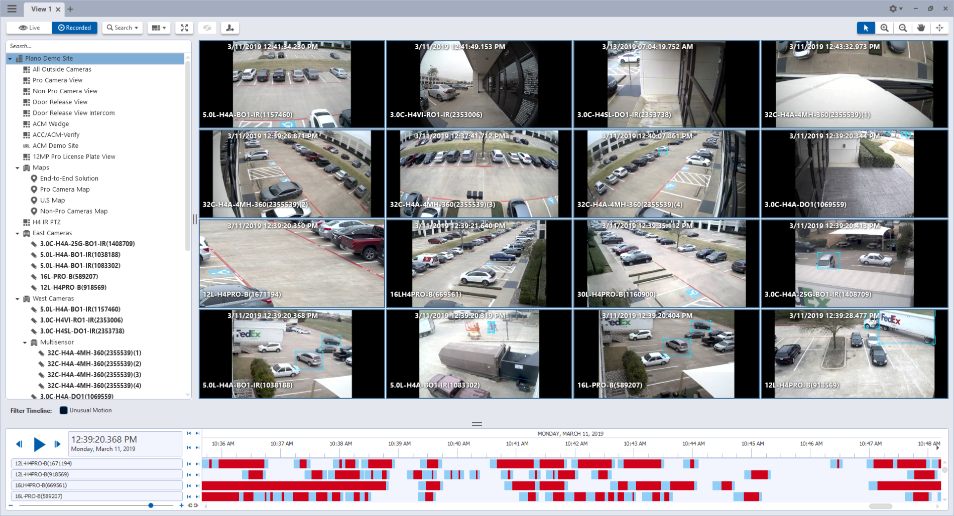Select the arrow pointer tool
The image size is (954, 516).
[x=866, y=28]
